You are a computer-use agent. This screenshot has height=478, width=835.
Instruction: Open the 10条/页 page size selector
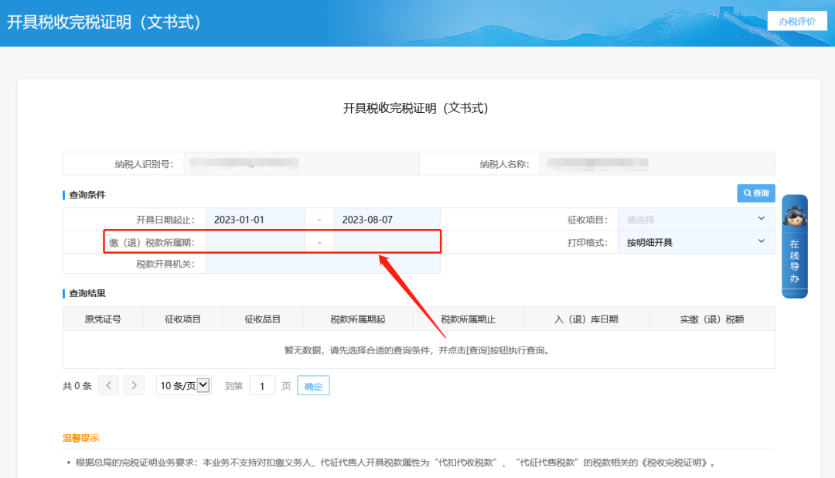coord(184,385)
